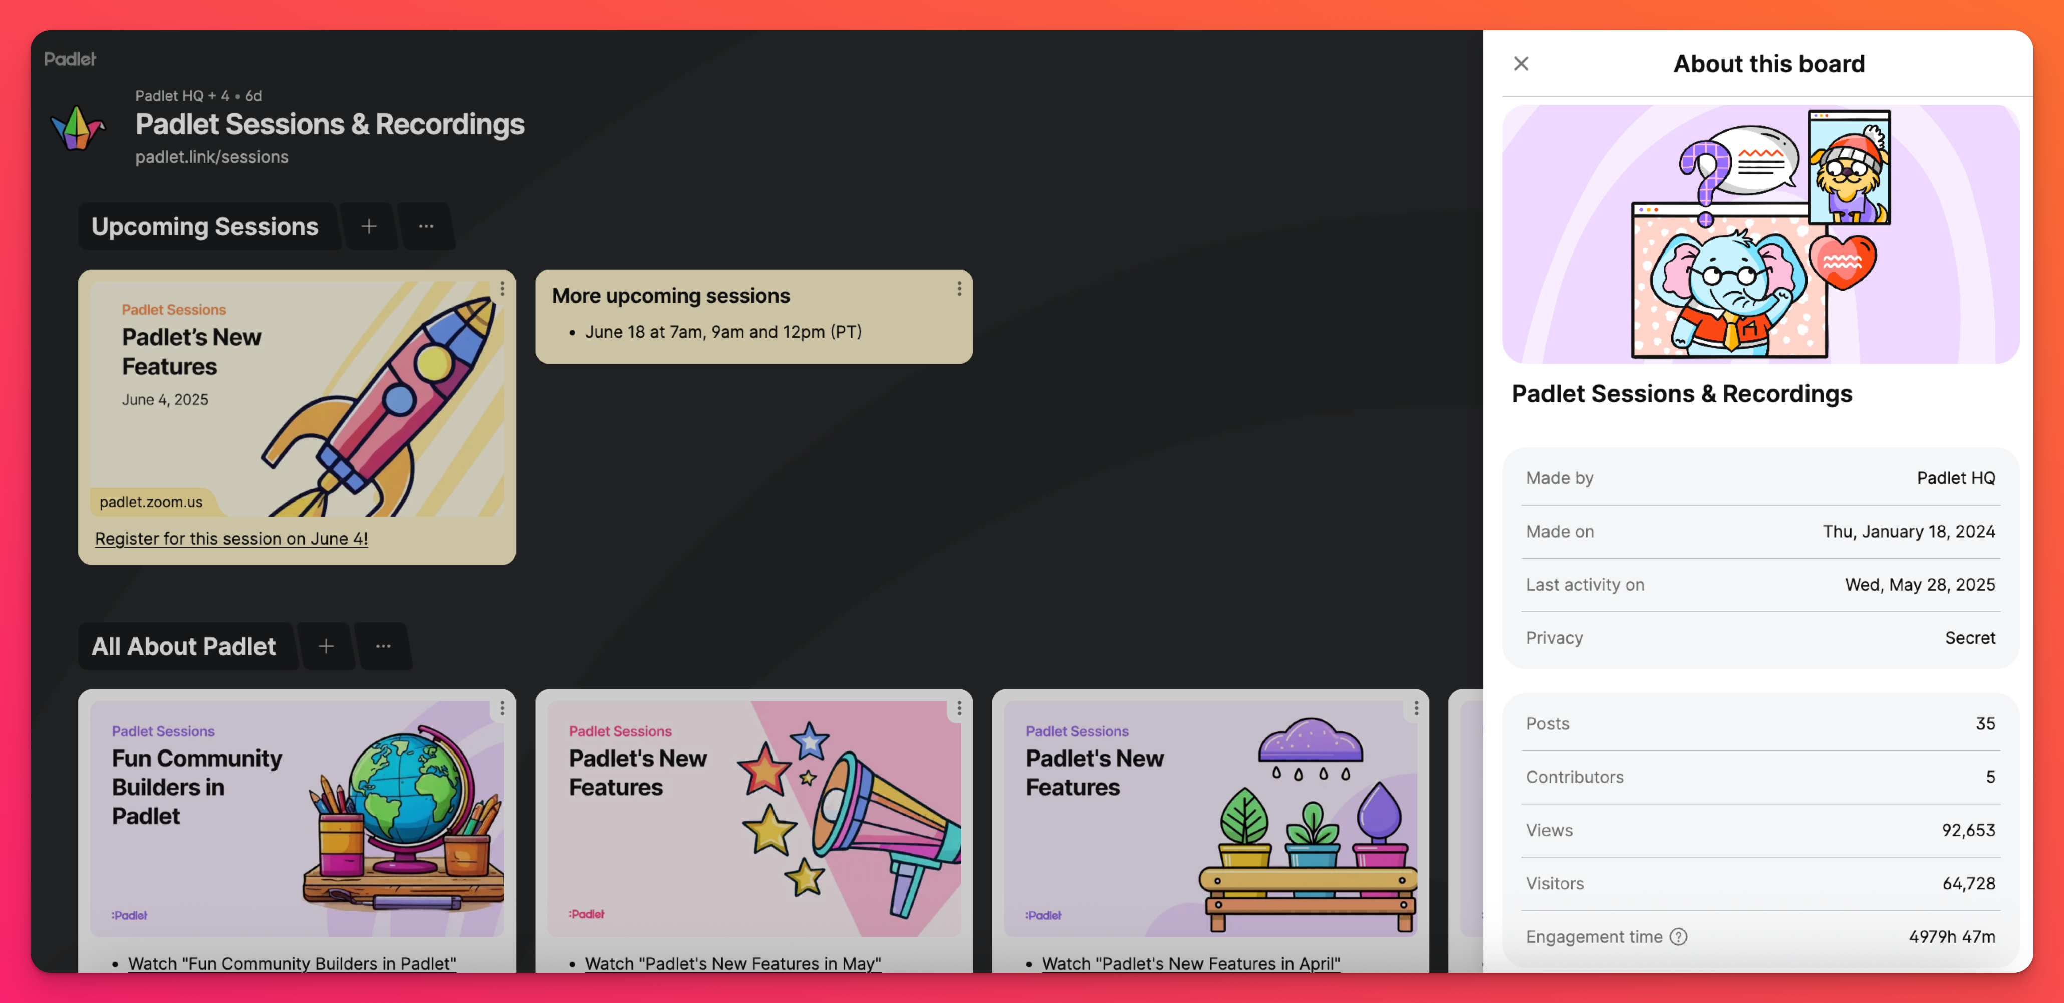Viewport: 2064px width, 1003px height.
Task: Open options for April New Features post
Action: click(x=1416, y=708)
